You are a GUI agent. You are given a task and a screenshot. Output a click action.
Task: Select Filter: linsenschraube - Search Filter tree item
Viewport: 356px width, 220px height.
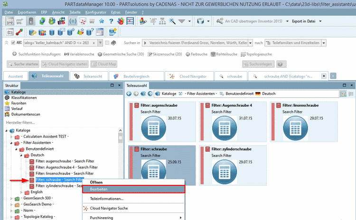[65, 174]
